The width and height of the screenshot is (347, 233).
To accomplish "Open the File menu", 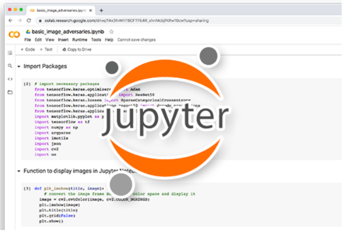I will (x=28, y=40).
